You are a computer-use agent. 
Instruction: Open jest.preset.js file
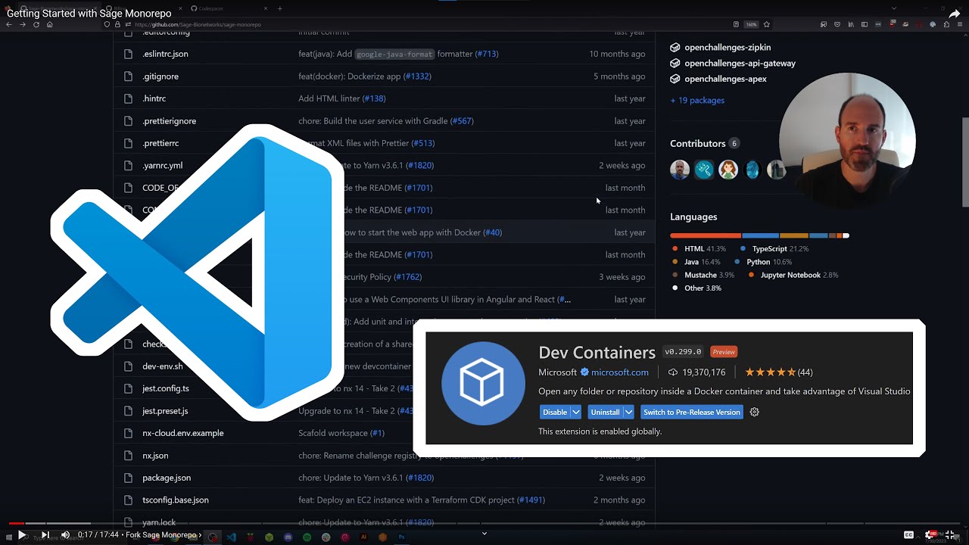165,411
